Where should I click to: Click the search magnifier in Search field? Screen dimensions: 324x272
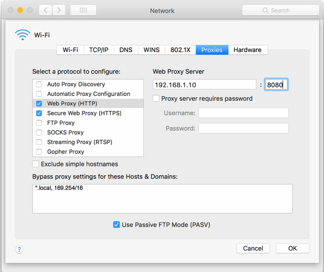[x=265, y=10]
